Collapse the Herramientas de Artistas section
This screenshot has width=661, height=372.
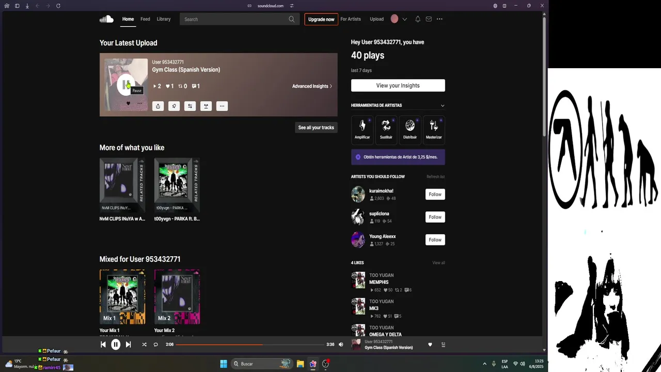pos(443,105)
